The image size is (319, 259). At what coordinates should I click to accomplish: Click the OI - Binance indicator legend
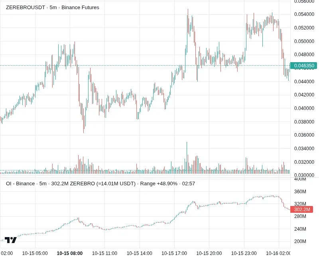(x=20, y=184)
